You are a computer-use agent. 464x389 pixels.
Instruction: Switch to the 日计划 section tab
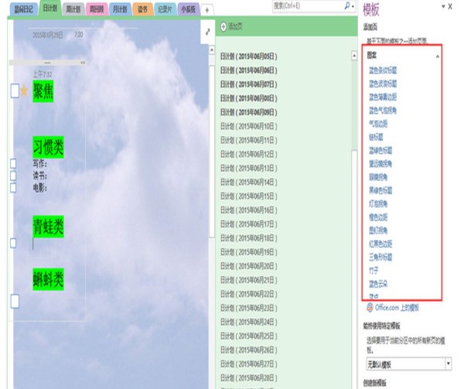[49, 8]
